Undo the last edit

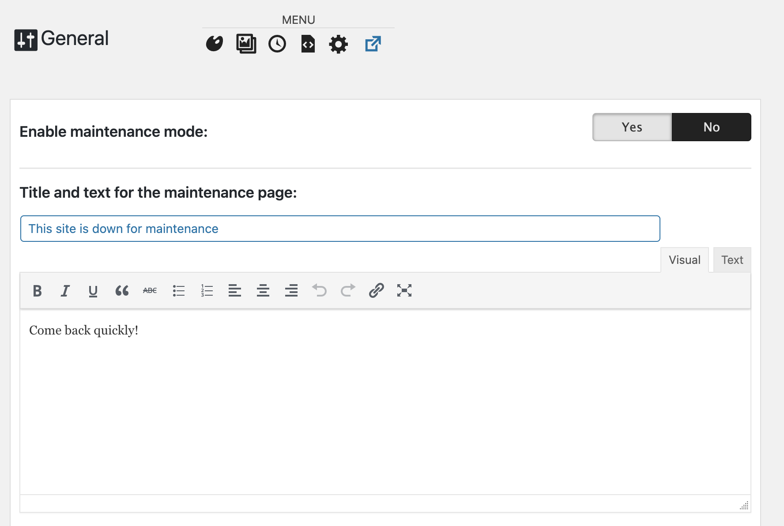[x=320, y=290]
